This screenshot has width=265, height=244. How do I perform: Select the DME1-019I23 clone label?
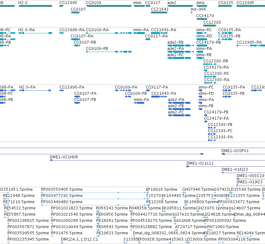[250, 182]
